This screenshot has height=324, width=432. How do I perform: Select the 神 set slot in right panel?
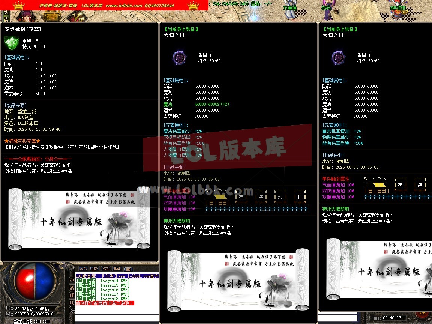coord(400,185)
